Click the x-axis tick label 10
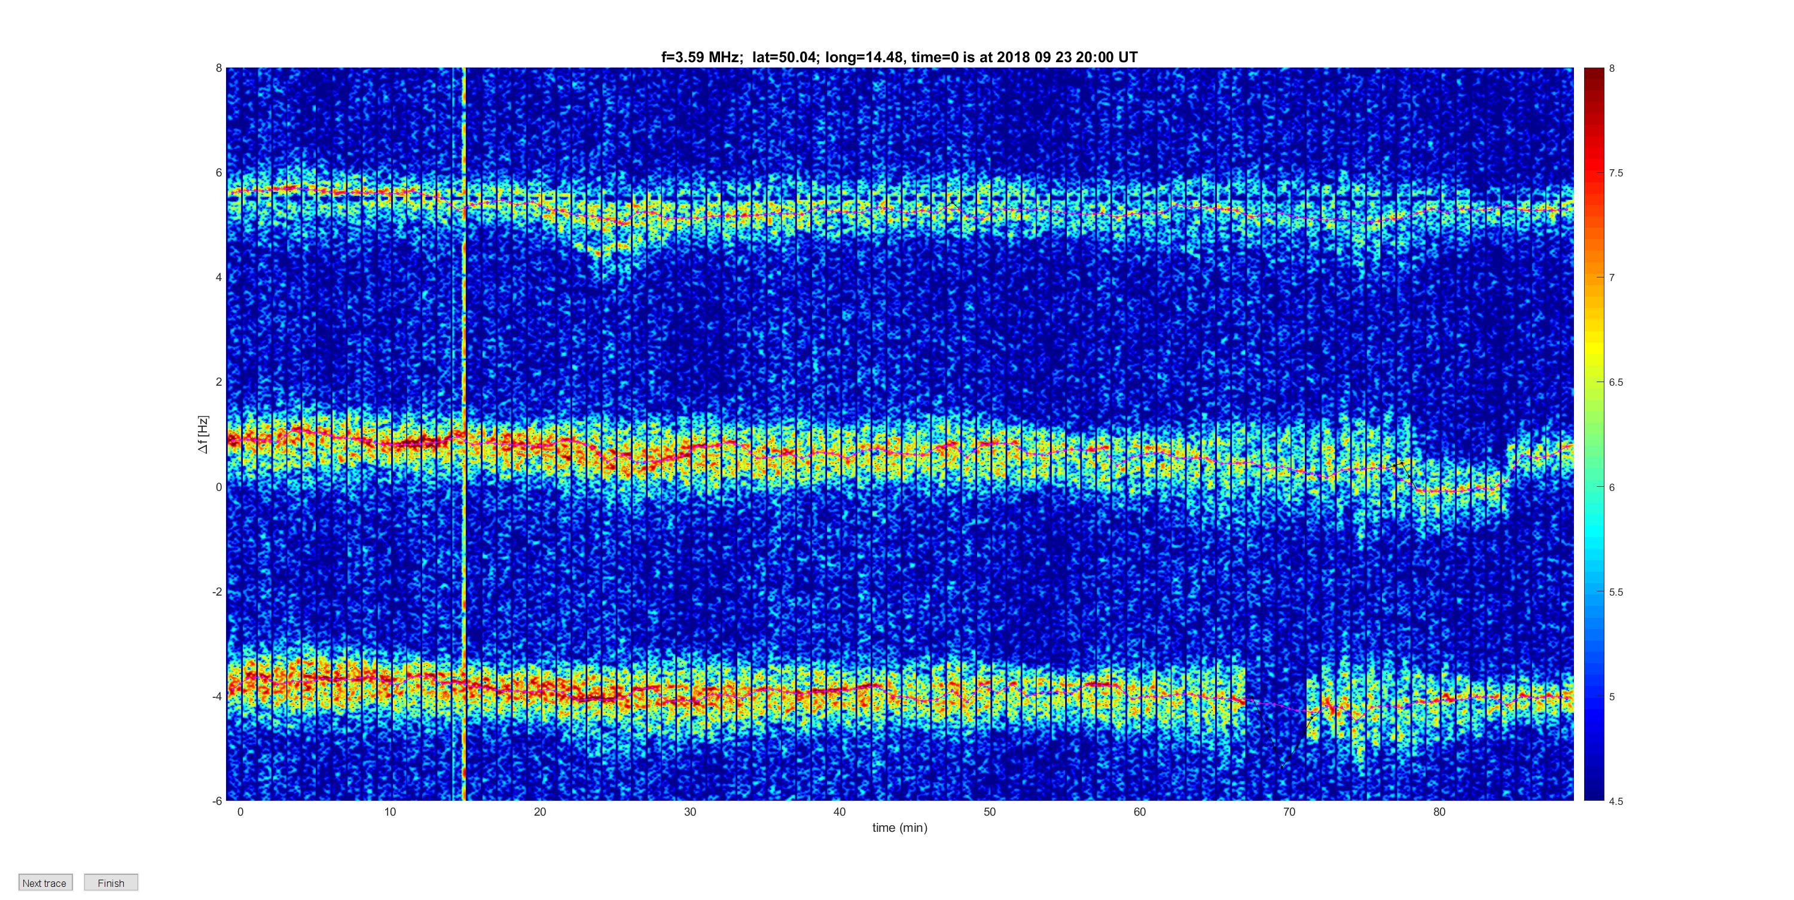The height and width of the screenshot is (900, 1794). 390,811
